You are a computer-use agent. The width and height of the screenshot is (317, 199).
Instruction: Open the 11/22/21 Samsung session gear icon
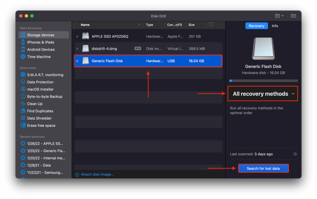pos(23,173)
